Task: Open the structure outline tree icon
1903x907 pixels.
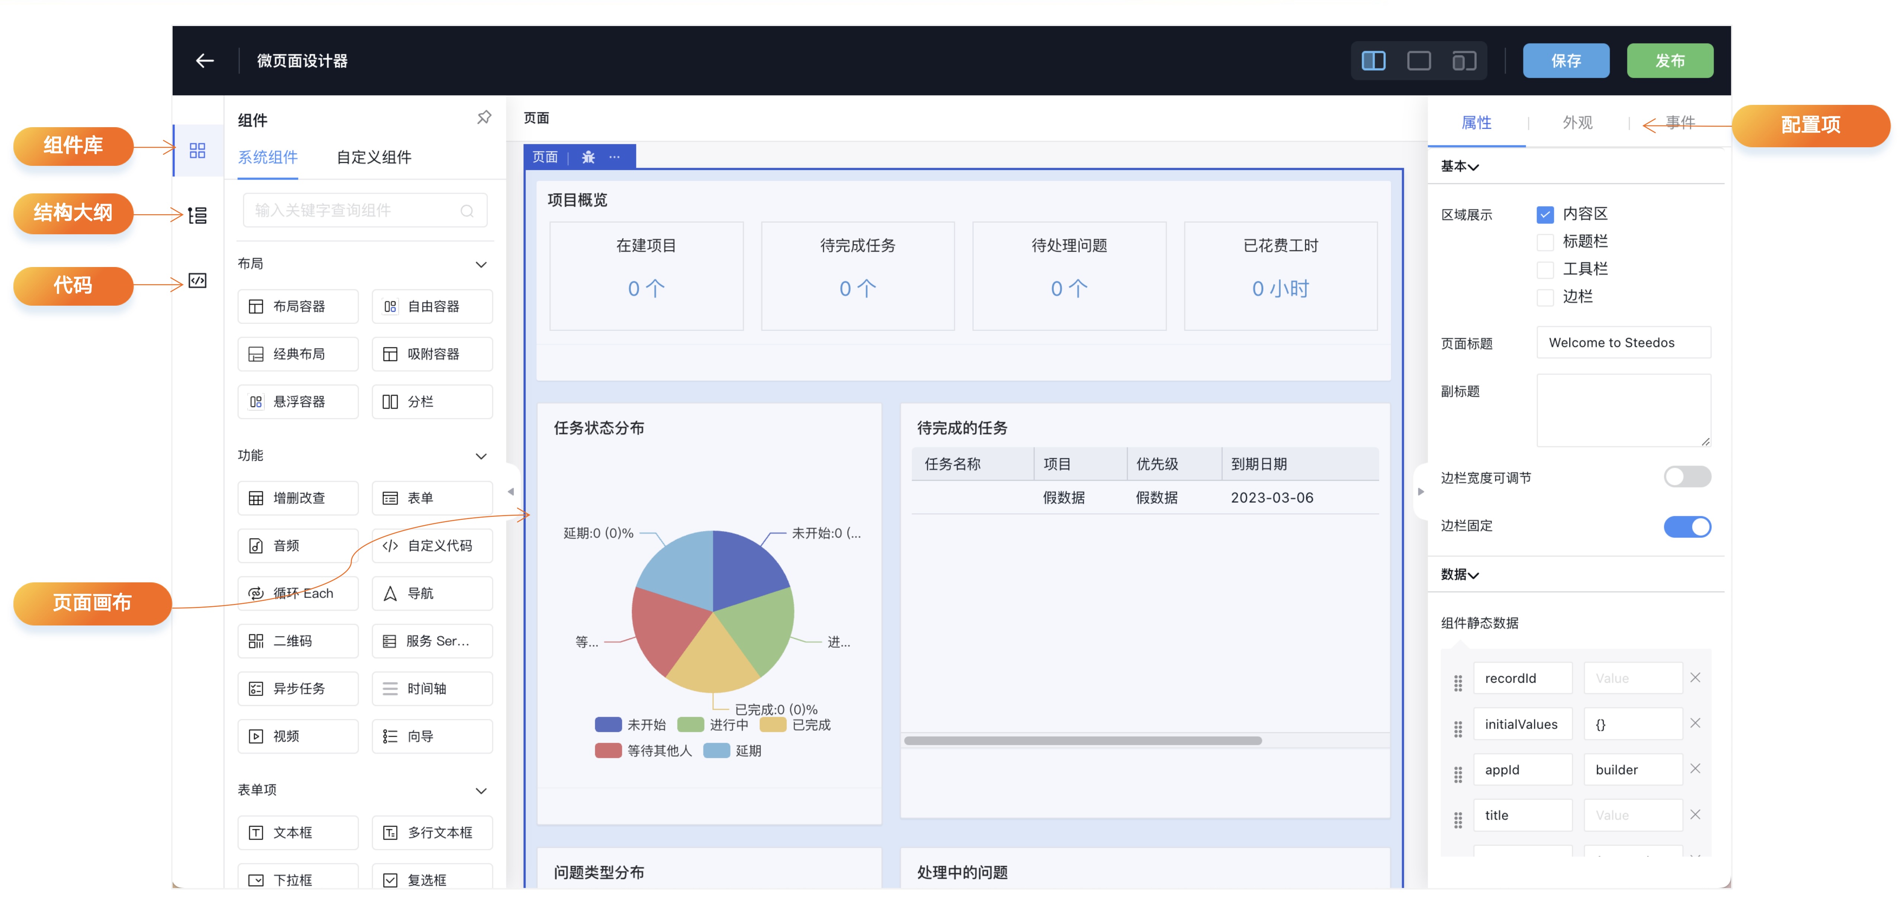Action: coord(197,216)
